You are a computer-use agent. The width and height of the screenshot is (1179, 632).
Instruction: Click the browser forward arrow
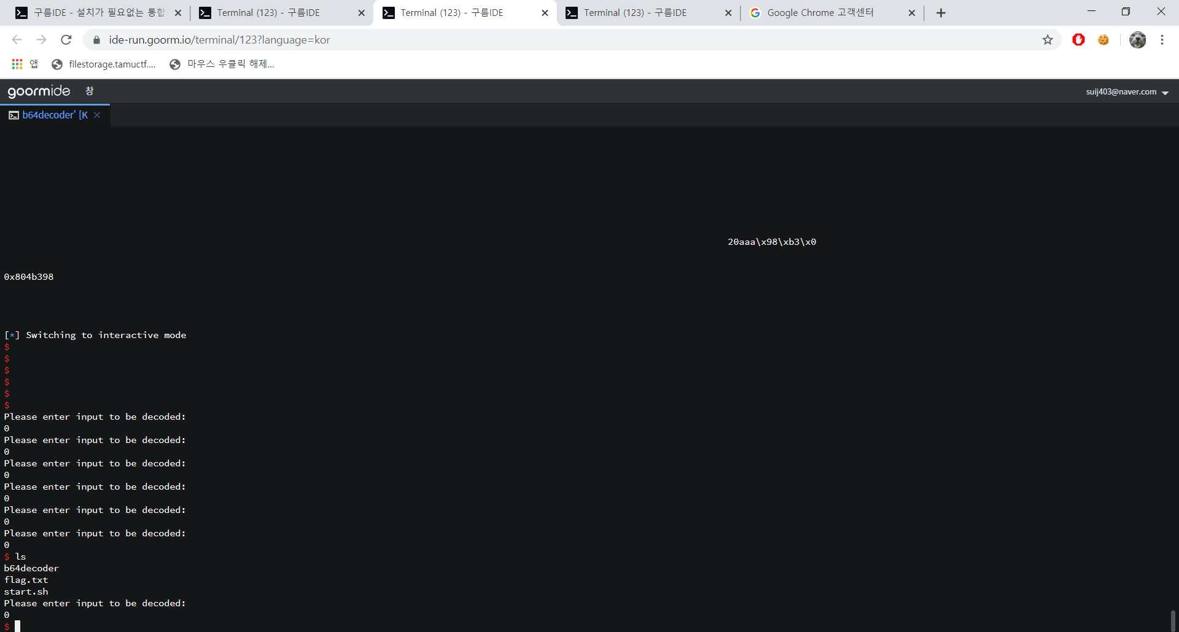[x=41, y=40]
